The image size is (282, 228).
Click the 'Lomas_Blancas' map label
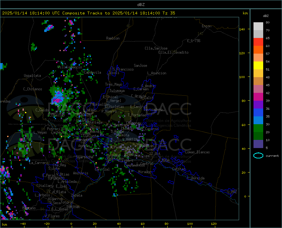197,152
